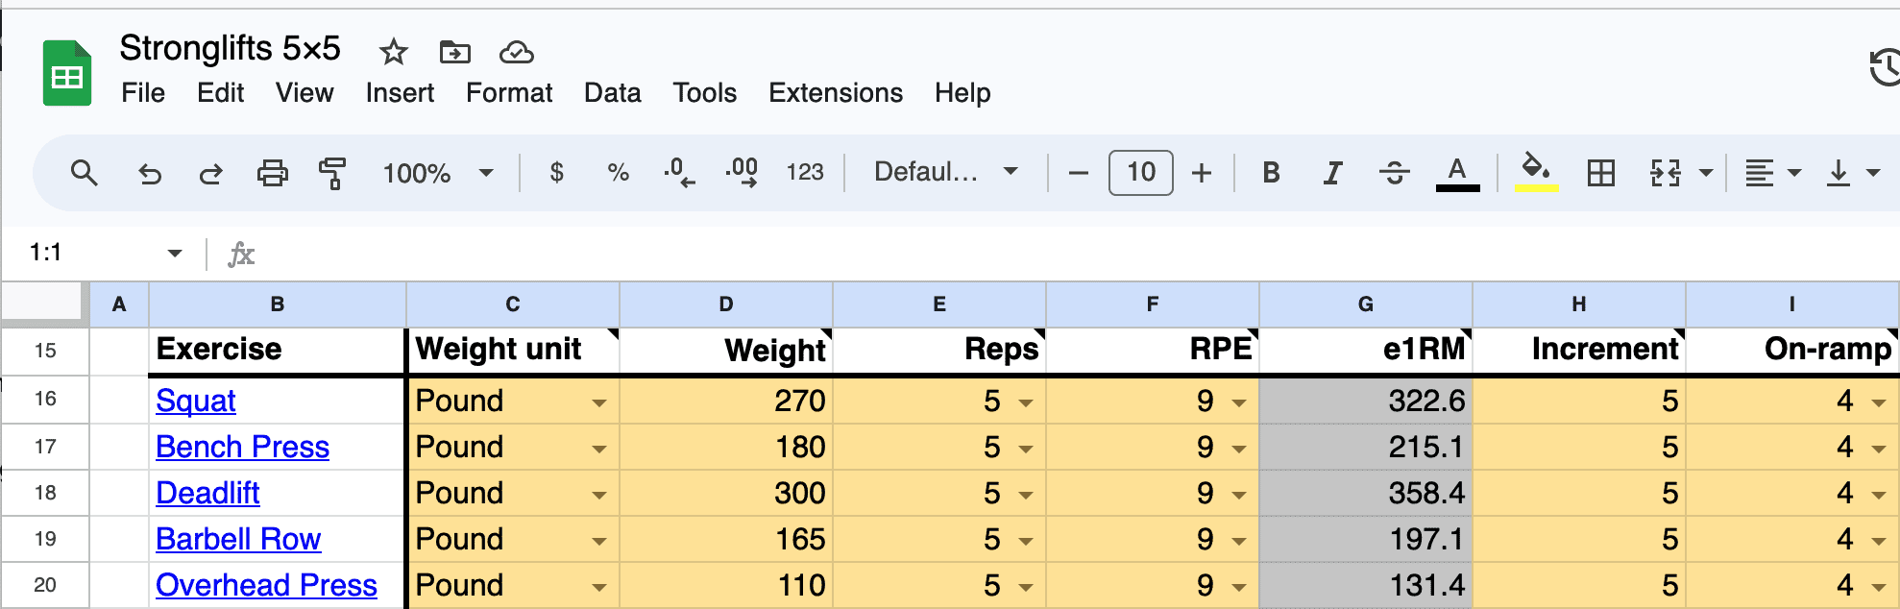Open Bench Press reps dropdown arrow
Viewport: 1900px width, 609px height.
1026,449
